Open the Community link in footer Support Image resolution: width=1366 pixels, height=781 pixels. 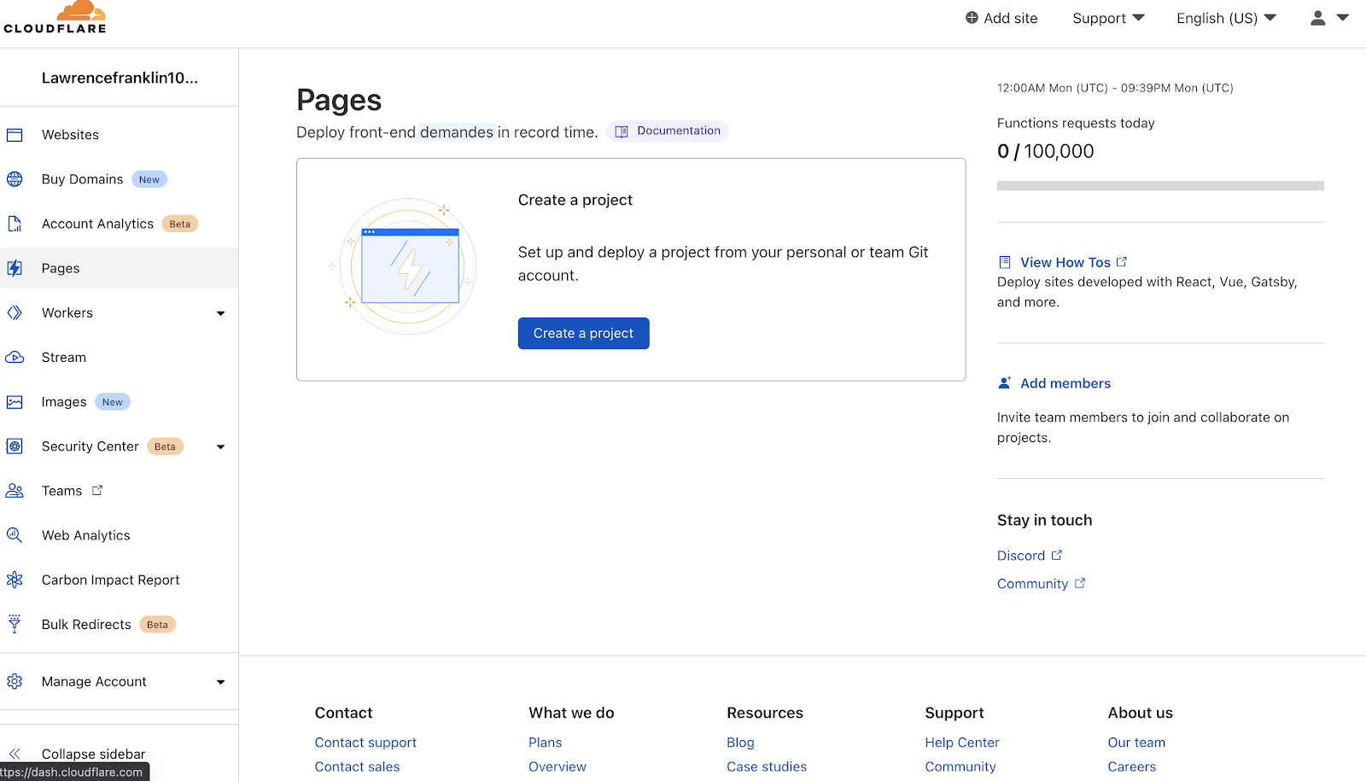point(960,766)
